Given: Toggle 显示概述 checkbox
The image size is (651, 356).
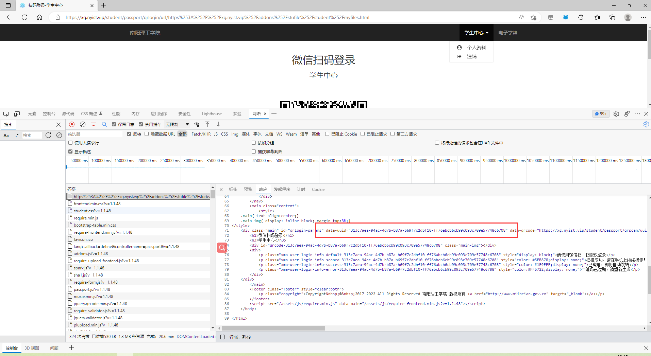Looking at the screenshot, I should [x=70, y=152].
